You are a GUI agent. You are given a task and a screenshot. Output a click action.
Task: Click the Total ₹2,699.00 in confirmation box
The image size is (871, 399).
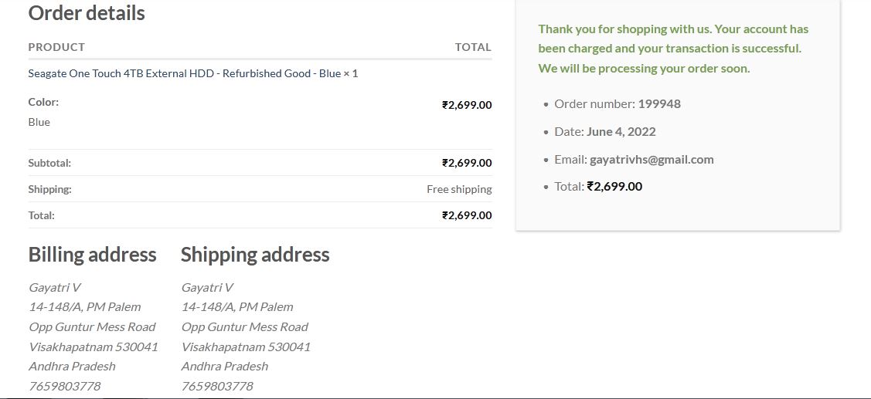(x=614, y=186)
